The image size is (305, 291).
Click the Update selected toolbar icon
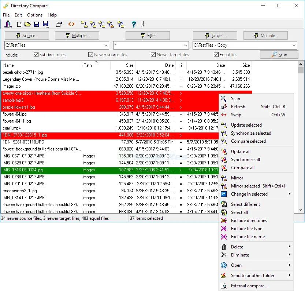pos(84,24)
